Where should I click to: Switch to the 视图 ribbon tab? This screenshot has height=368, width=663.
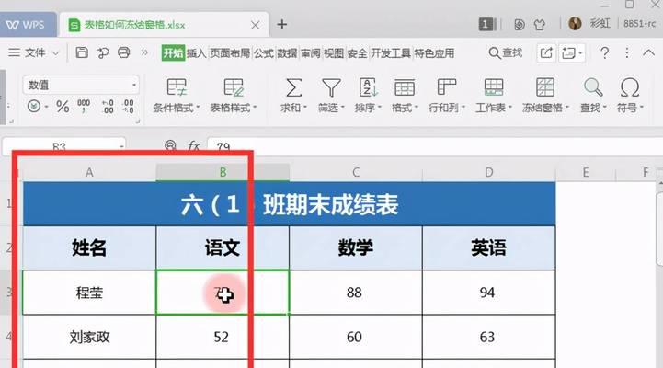[334, 53]
